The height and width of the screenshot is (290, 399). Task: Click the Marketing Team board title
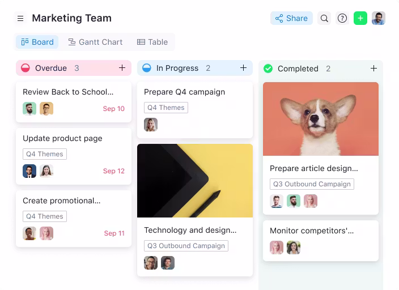72,18
